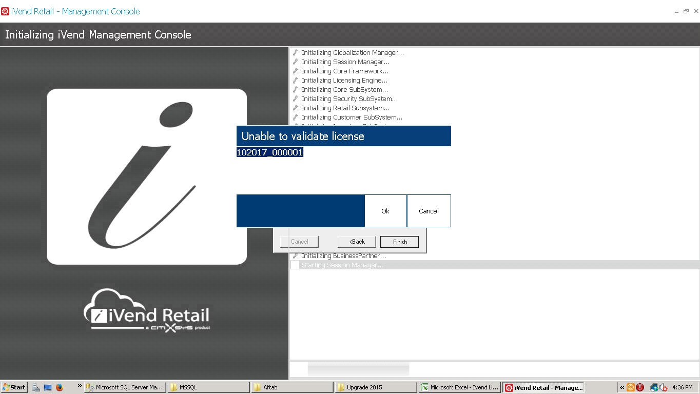
Task: Click the iVend Retail taskbar button
Action: [543, 387]
